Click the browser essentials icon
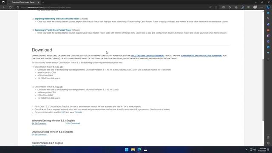The width and height of the screenshot is (272, 153). pyautogui.click(x=249, y=7)
